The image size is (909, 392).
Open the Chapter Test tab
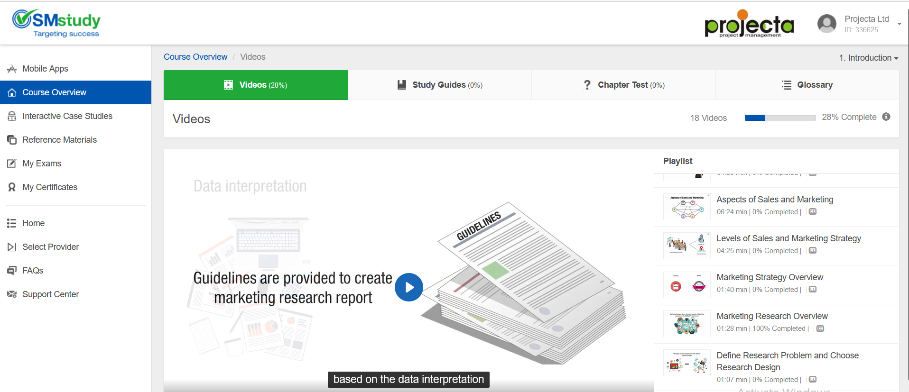pos(623,85)
